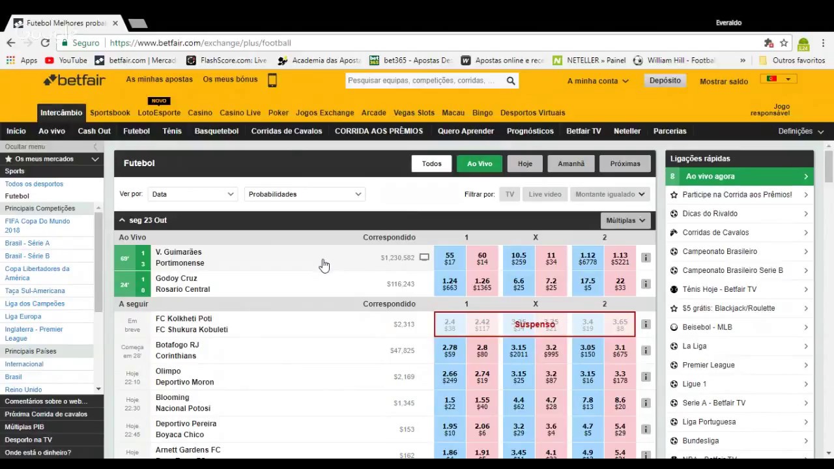Open info icon for V. Guimarães match

pos(646,258)
